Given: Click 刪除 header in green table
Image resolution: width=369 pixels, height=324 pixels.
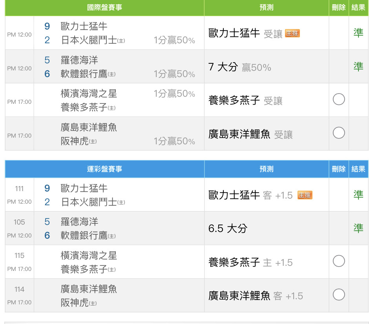Looking at the screenshot, I should point(339,7).
